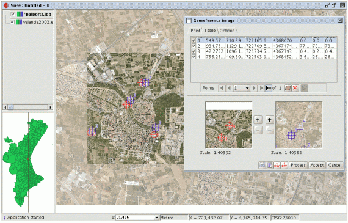Click the Process button
Image resolution: width=348 pixels, height=223 pixels.
(x=298, y=165)
